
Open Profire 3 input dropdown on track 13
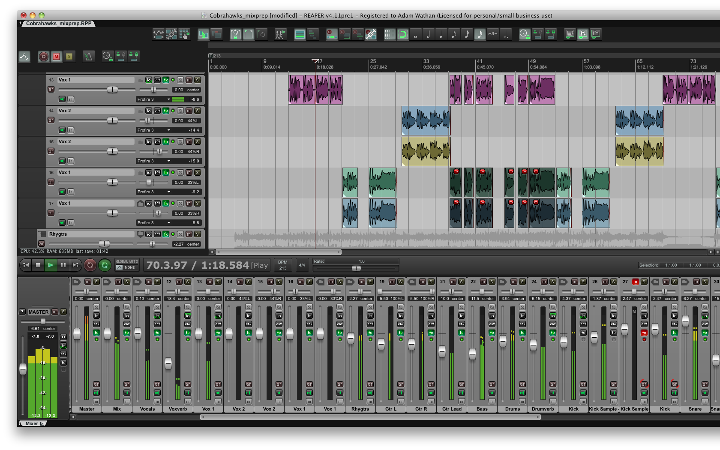[153, 99]
